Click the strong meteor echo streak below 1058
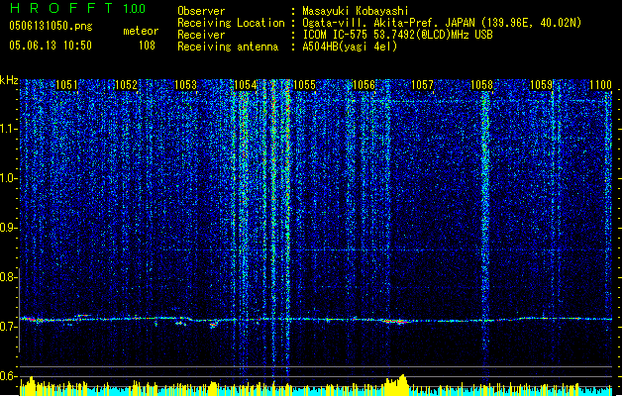Image resolution: width=623 pixels, height=396 pixels. [485, 223]
